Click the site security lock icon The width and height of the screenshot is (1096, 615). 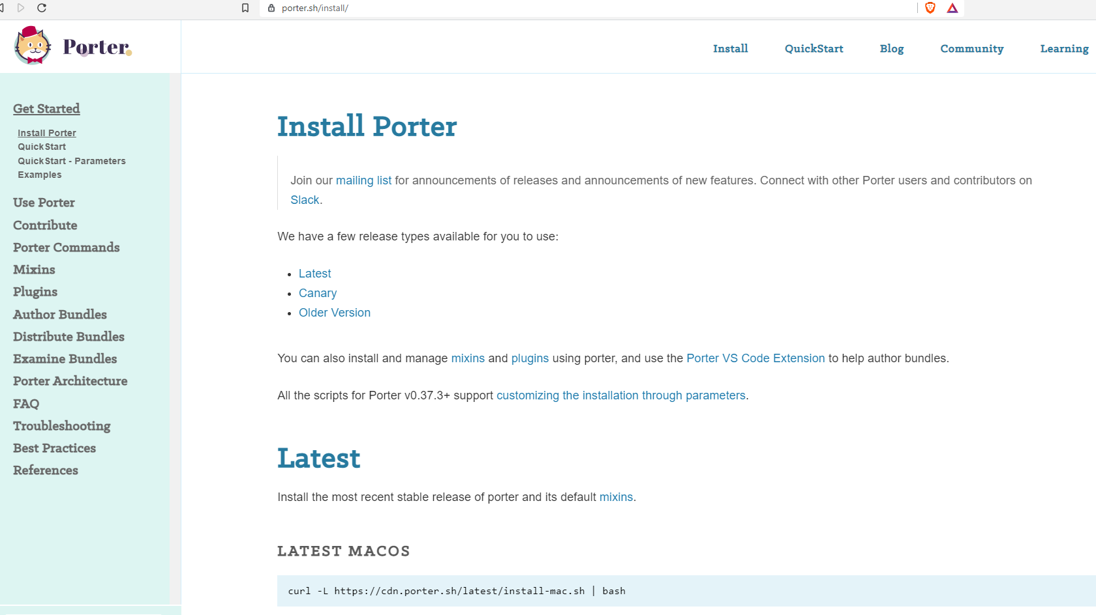270,8
